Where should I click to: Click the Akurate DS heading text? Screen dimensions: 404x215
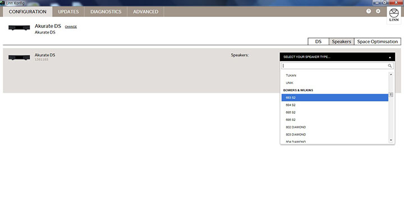click(48, 26)
